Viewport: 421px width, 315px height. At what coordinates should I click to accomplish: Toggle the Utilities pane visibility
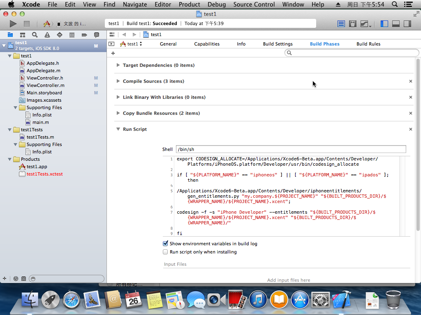tap(407, 24)
